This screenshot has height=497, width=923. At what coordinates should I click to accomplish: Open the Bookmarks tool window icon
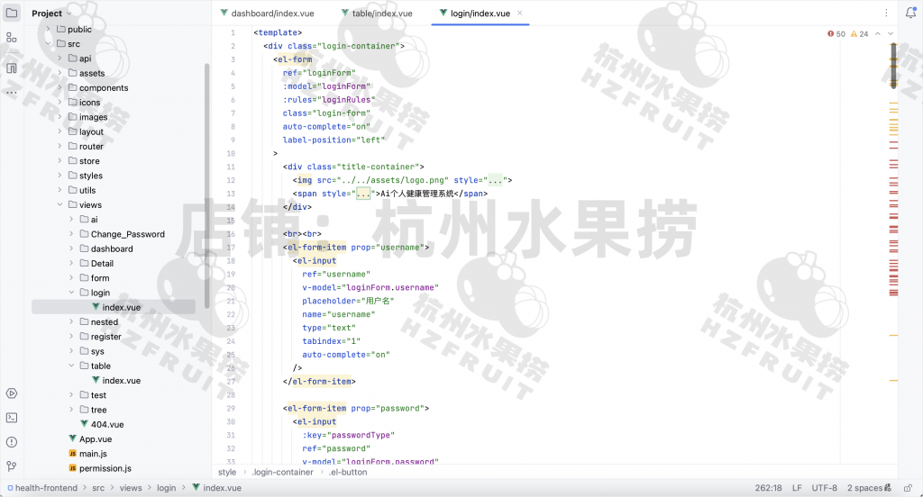pyautogui.click(x=12, y=68)
